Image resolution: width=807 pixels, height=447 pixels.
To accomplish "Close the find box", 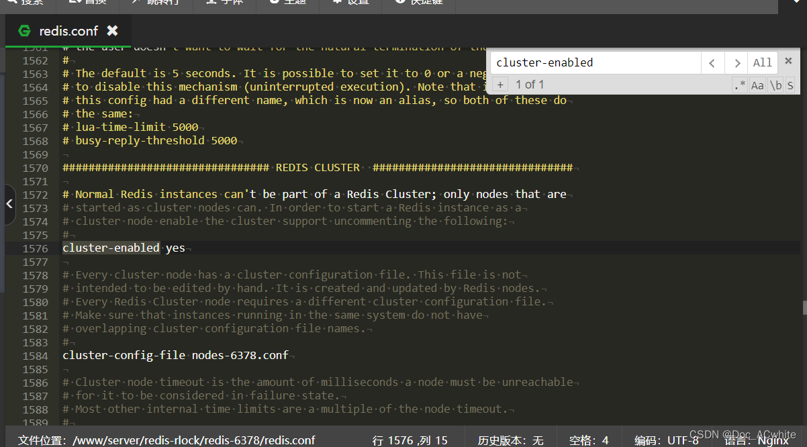I will pos(789,61).
